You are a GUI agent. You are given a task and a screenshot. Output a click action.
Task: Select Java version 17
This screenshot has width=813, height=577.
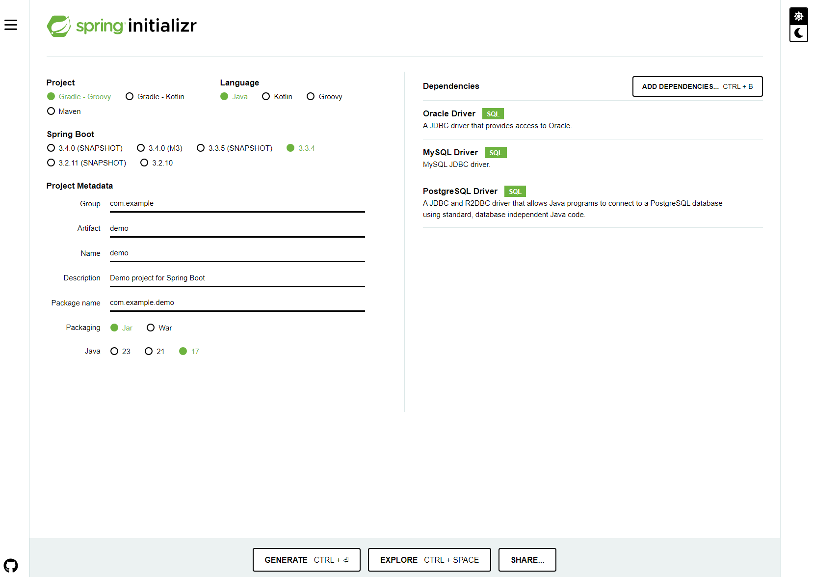click(189, 352)
